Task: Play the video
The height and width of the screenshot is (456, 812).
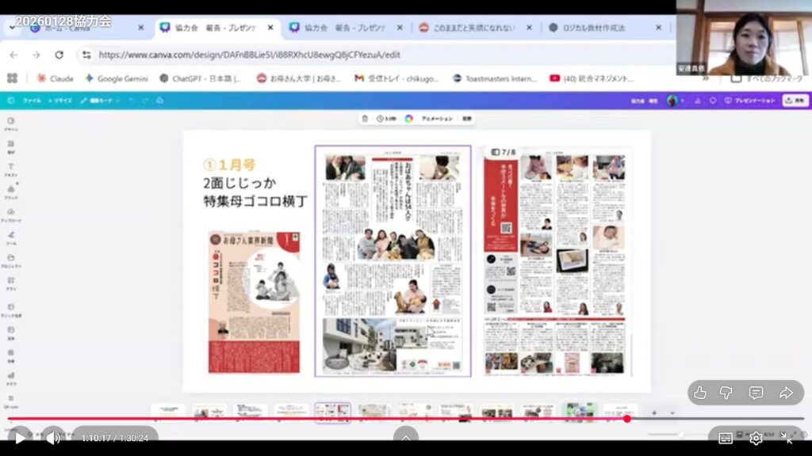Action: pos(19,437)
